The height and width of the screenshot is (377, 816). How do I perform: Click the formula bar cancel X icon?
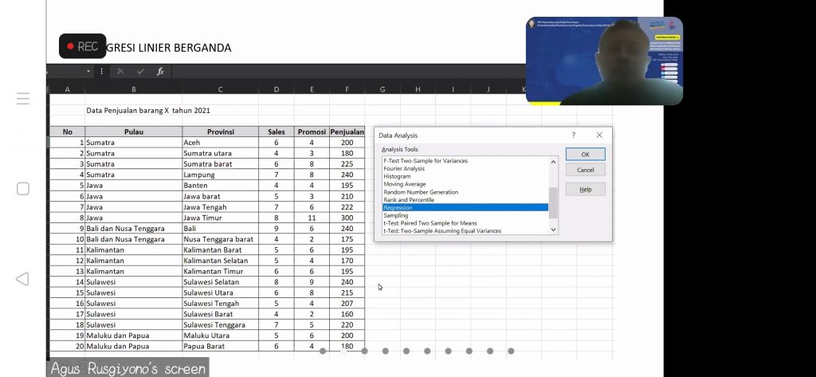(120, 72)
